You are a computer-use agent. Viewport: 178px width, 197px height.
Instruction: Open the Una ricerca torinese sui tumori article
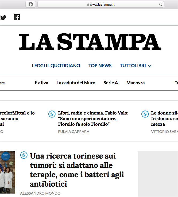pos(77,170)
